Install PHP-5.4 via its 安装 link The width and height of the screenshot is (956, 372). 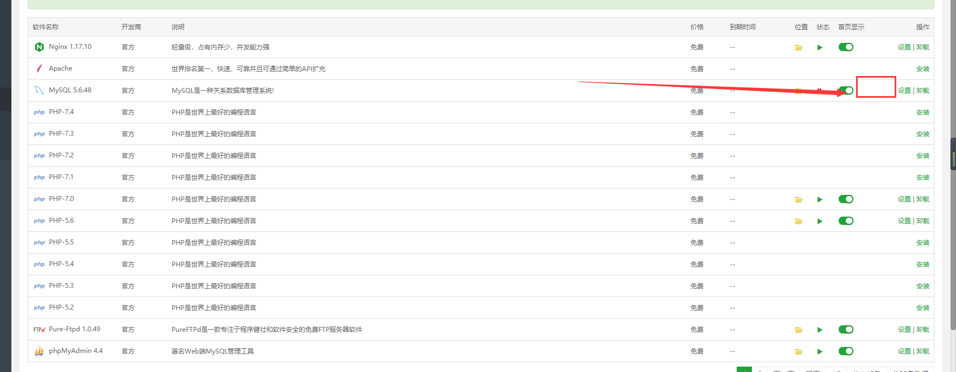923,264
